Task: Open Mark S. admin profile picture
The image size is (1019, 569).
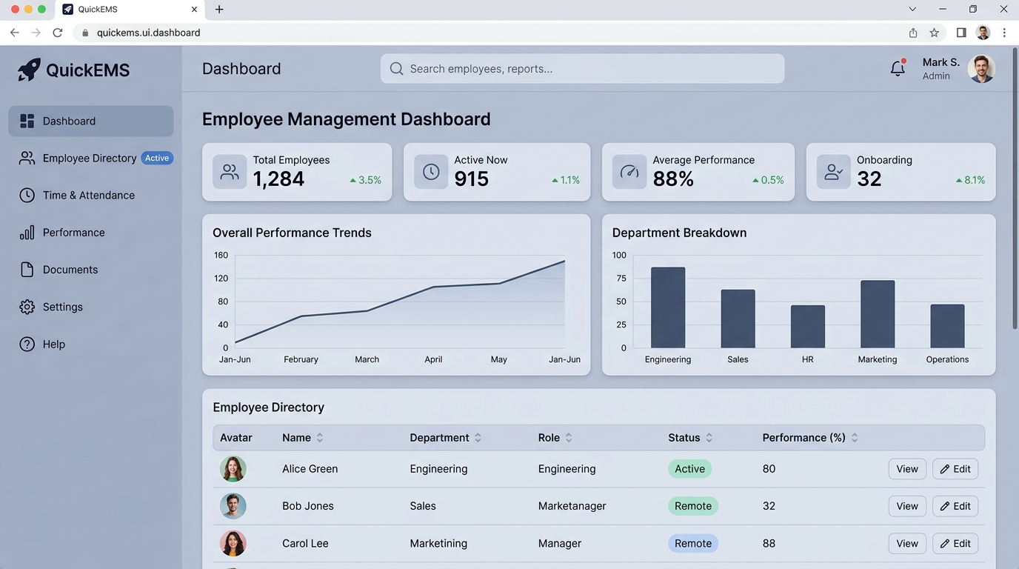Action: [982, 69]
